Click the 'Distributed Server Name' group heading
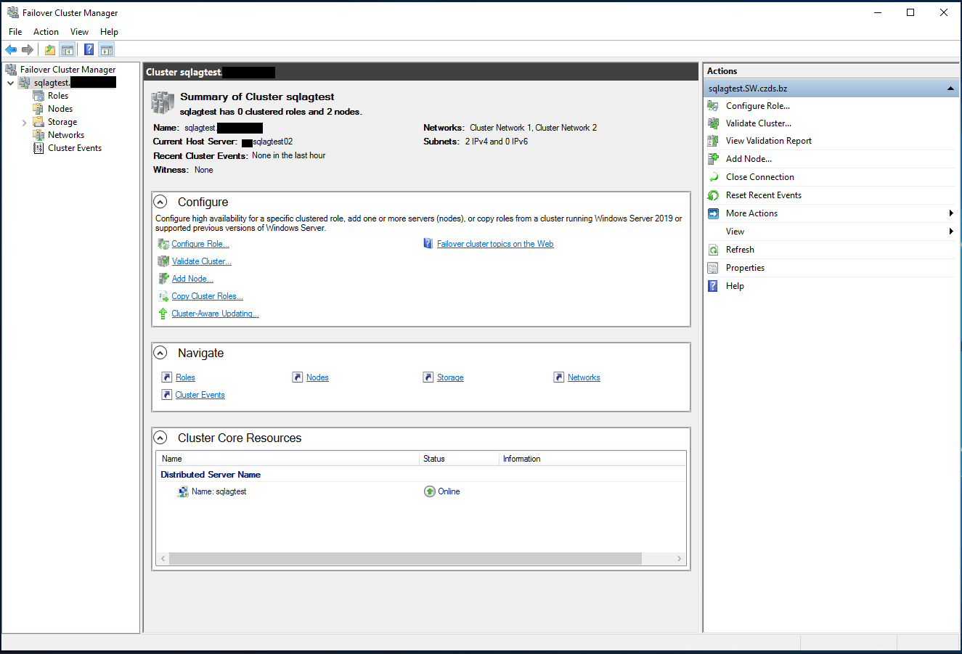The width and height of the screenshot is (962, 654). click(211, 475)
